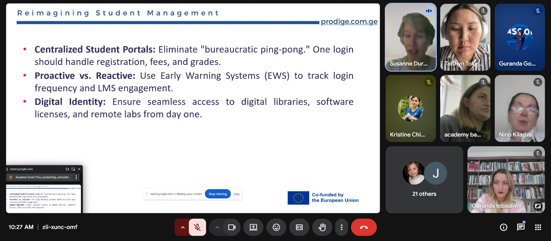551x241 pixels.
Task: Hide the screen sharing notification bar
Action: point(236,194)
